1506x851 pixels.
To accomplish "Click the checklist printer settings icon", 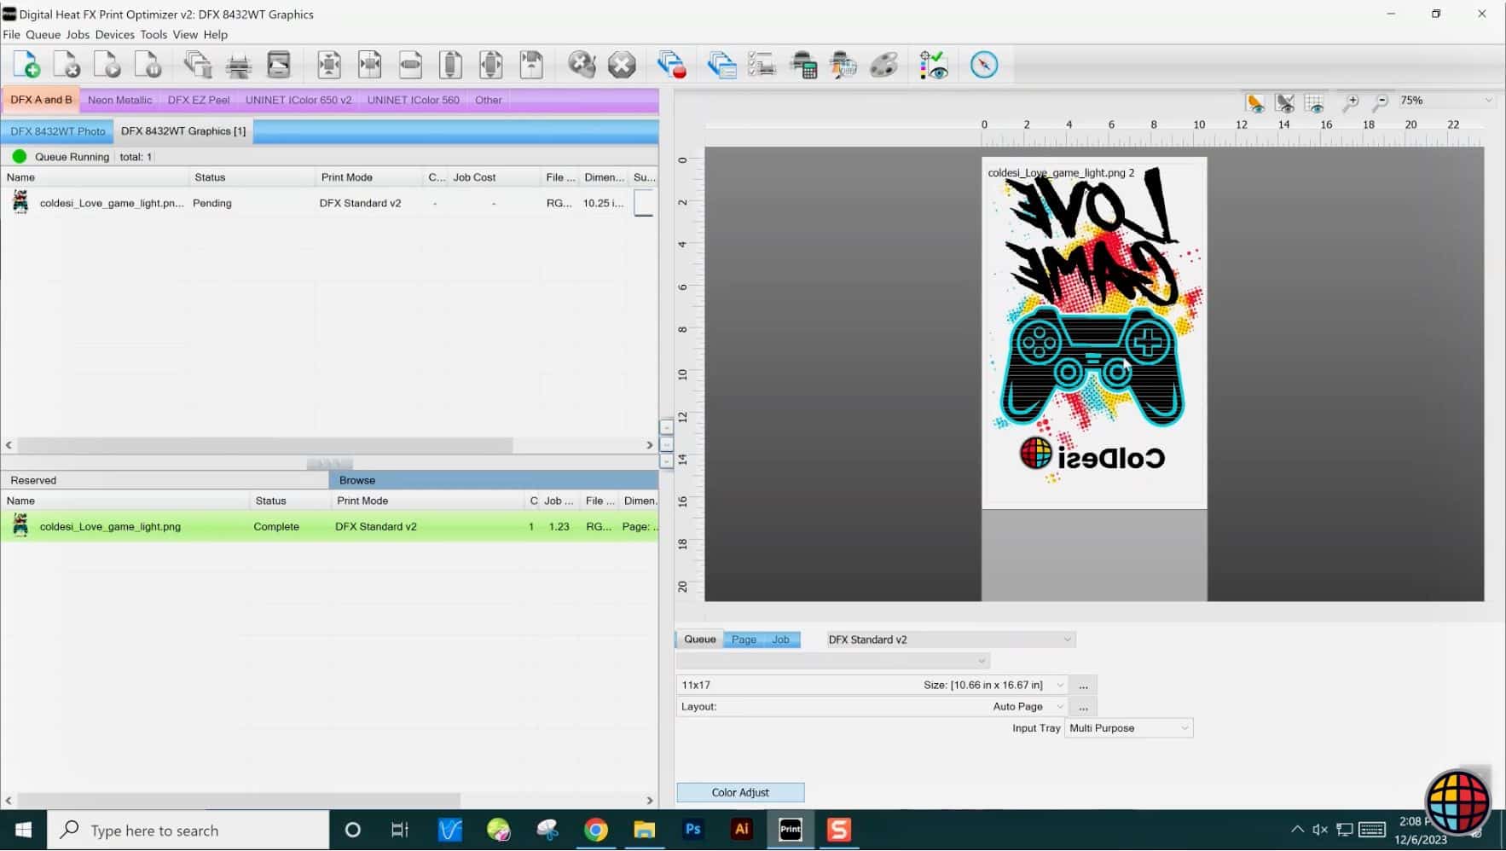I will pos(762,65).
